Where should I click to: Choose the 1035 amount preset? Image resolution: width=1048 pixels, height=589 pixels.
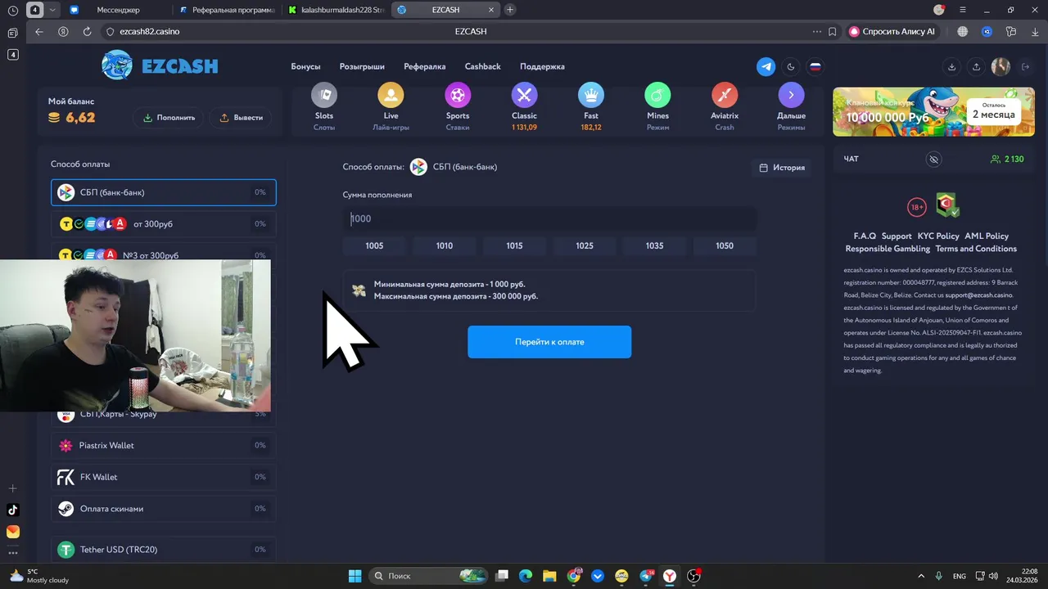(x=654, y=245)
